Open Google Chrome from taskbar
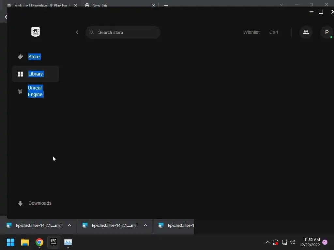 [x=39, y=242]
